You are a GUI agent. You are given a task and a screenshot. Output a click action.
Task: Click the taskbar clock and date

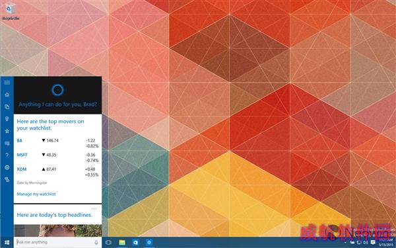coord(386,243)
